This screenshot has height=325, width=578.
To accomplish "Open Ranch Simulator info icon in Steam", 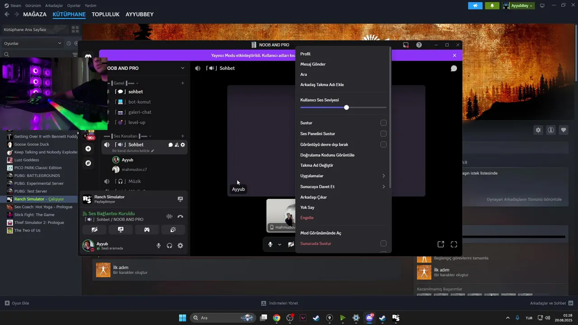I will click(551, 130).
